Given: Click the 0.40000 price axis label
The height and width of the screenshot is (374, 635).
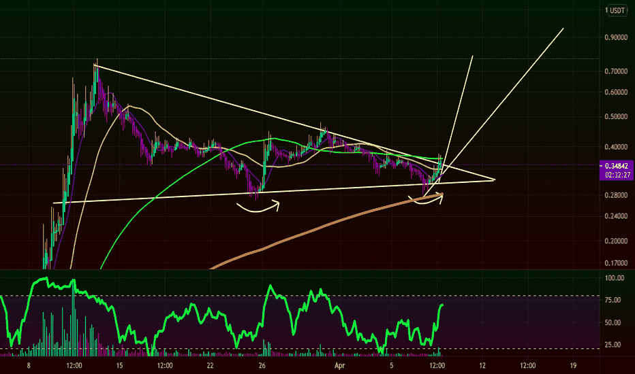Looking at the screenshot, I should point(616,147).
